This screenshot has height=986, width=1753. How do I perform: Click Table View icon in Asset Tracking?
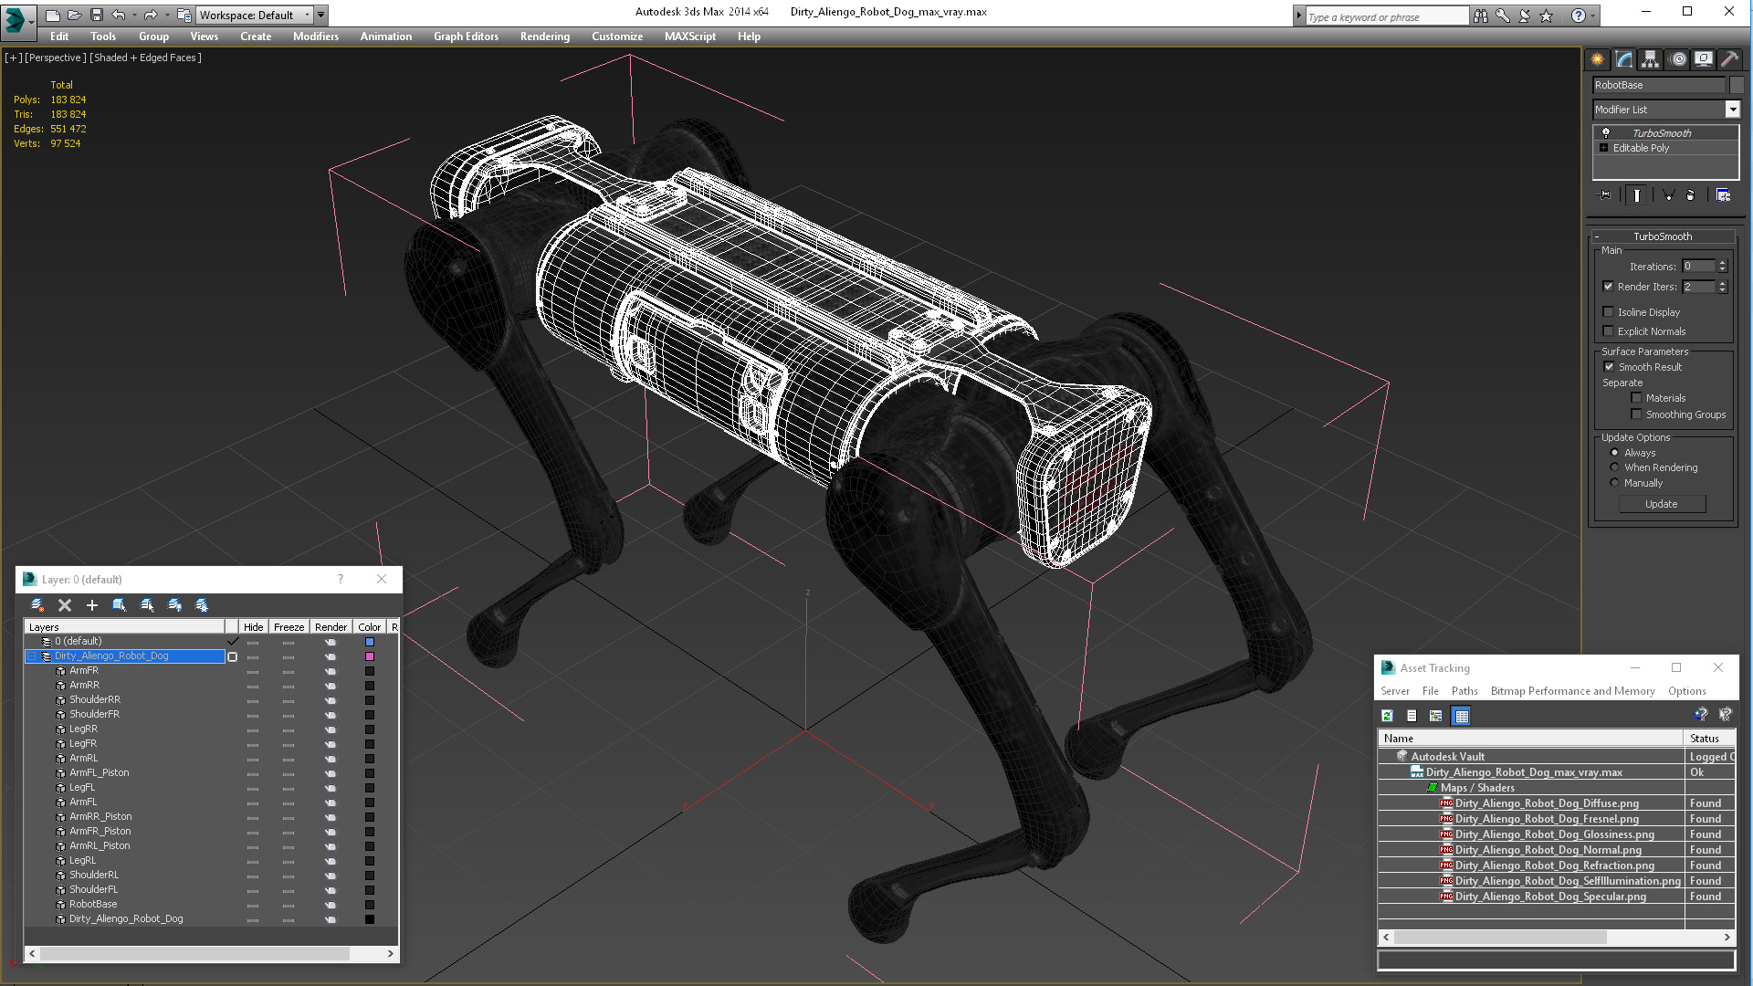pyautogui.click(x=1462, y=716)
